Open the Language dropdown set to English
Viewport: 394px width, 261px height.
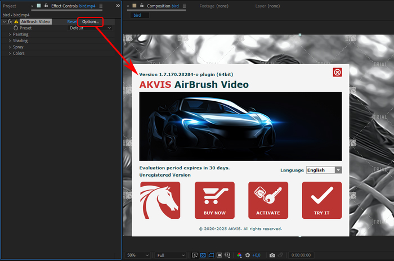[324, 170]
